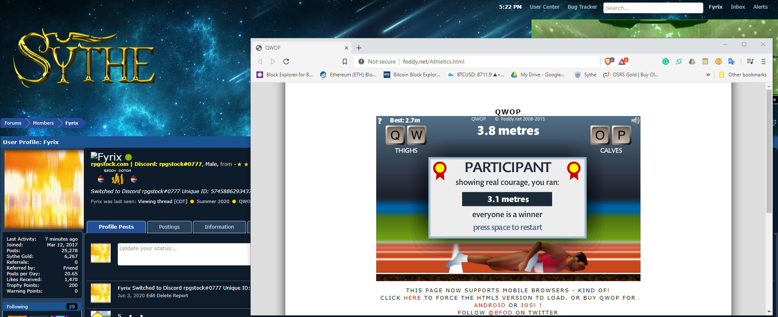Open BTCUSD price bookmark

point(476,75)
